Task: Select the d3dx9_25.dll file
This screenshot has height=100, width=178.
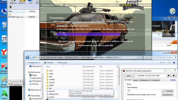Action: [x=52, y=94]
